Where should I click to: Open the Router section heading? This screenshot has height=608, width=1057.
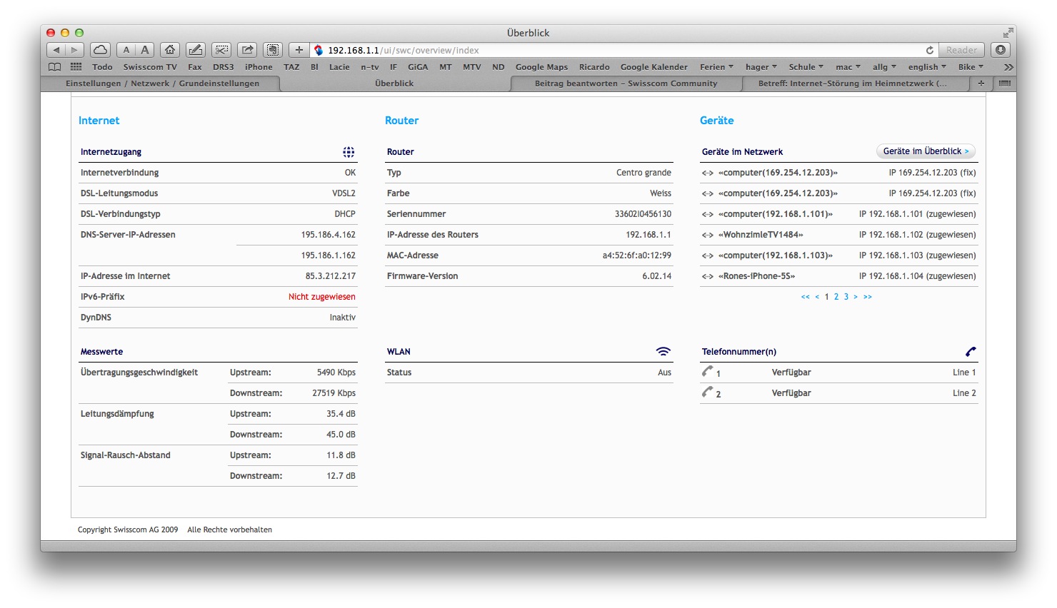pos(401,121)
